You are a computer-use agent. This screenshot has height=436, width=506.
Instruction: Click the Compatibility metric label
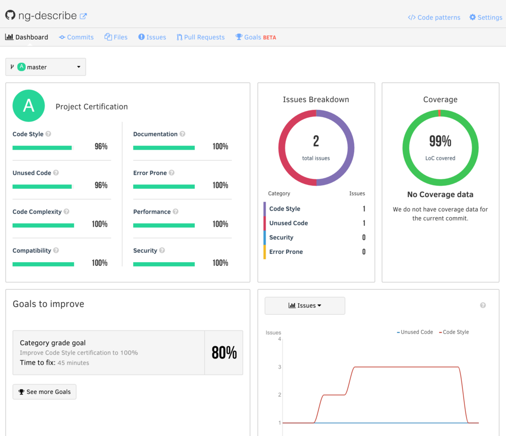point(32,250)
